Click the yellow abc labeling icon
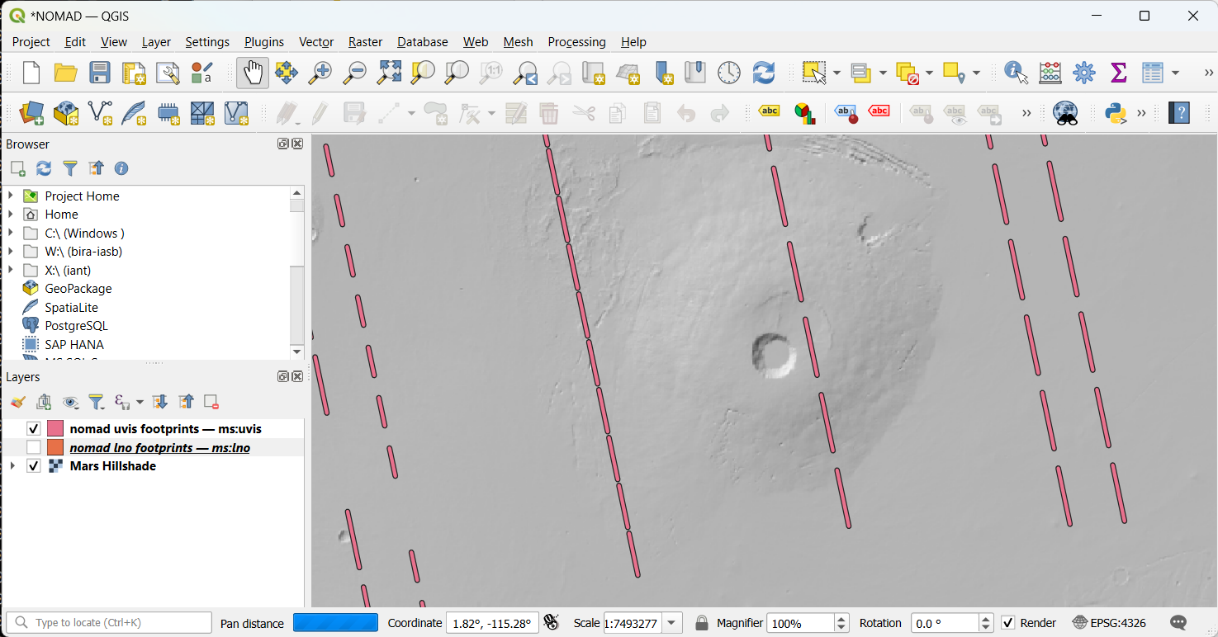 [x=769, y=111]
